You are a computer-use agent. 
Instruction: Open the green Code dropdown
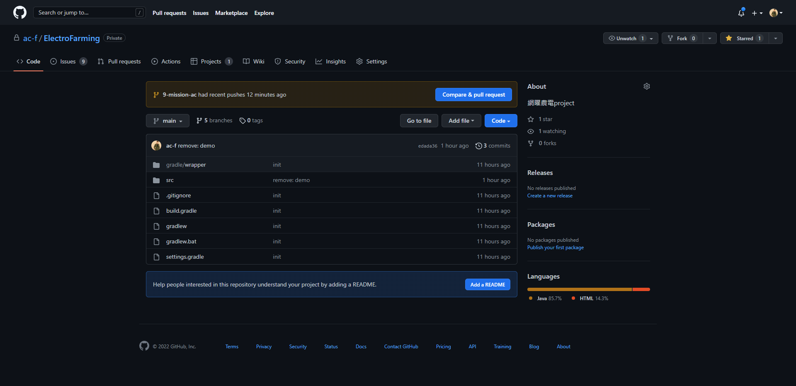tap(501, 121)
